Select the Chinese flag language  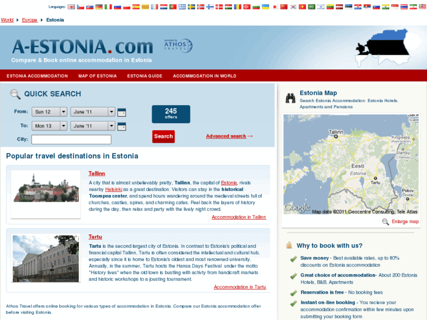pos(284,7)
